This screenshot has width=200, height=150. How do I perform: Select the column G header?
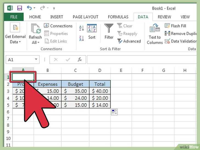(164, 70)
